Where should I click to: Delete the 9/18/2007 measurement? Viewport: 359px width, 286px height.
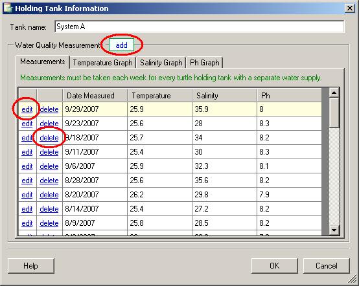pos(49,138)
